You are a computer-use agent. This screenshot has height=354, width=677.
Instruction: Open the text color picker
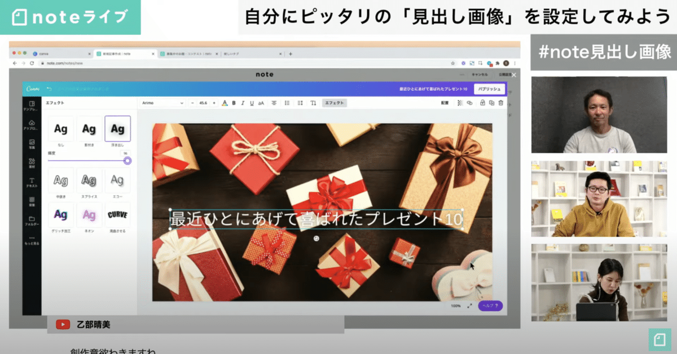click(225, 103)
